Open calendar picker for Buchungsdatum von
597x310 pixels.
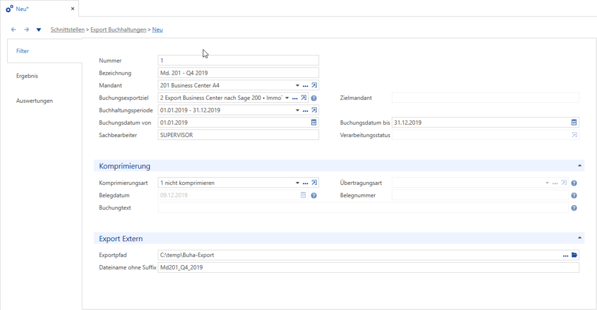point(314,122)
